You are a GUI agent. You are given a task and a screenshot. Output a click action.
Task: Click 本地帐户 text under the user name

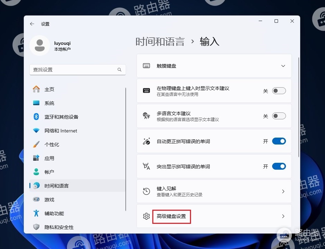[63, 49]
